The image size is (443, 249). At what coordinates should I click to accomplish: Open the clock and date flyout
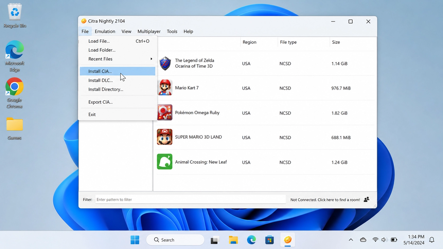tap(414, 240)
